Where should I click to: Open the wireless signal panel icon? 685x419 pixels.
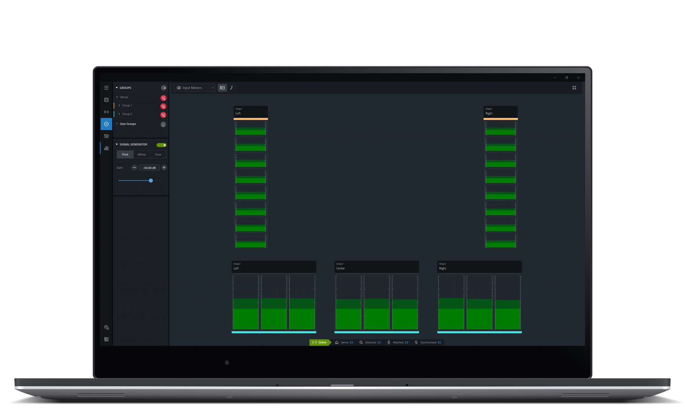click(x=106, y=112)
